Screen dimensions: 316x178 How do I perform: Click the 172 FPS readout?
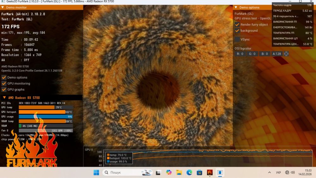click(10, 27)
